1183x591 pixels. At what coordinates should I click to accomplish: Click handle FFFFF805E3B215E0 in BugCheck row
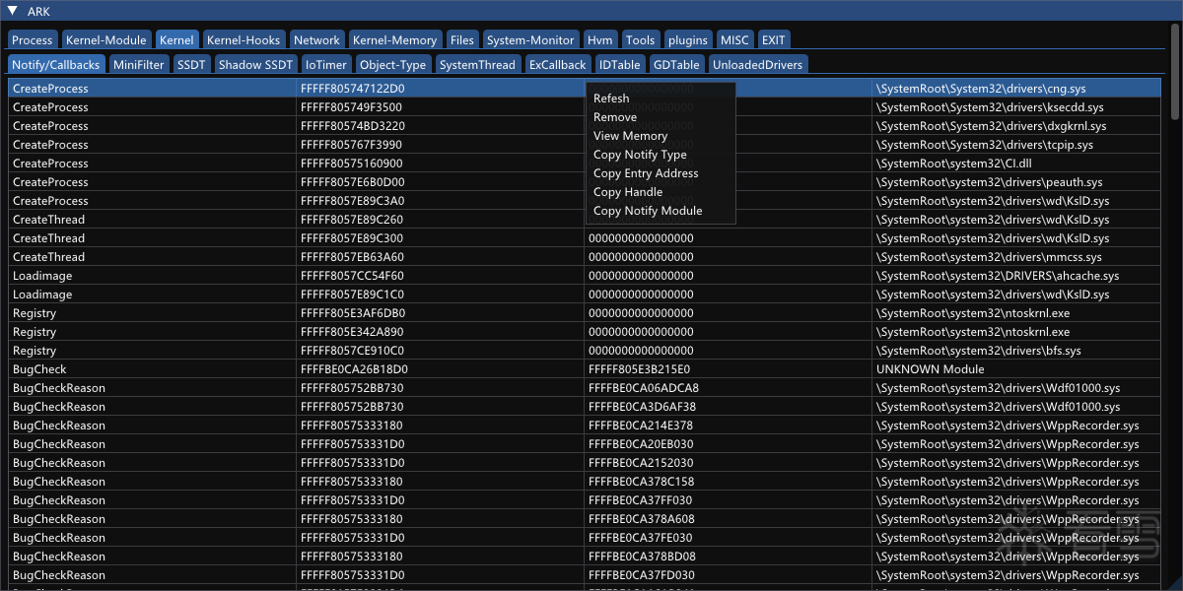click(639, 369)
